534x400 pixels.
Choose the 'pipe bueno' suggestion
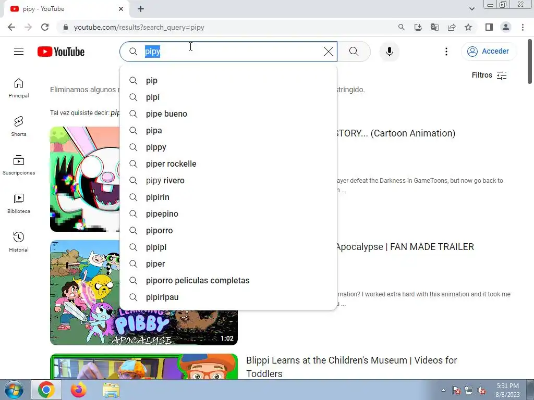pyautogui.click(x=228, y=114)
